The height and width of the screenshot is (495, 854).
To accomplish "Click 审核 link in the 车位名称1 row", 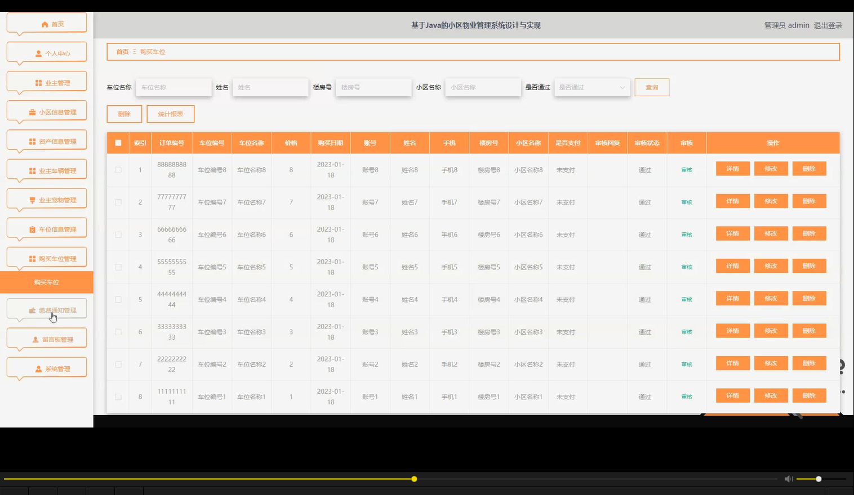I will point(687,397).
